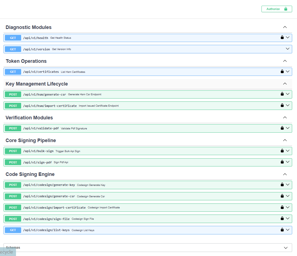The width and height of the screenshot is (297, 256).
Task: Click lock icon on bulk-sign row
Action: point(282,151)
